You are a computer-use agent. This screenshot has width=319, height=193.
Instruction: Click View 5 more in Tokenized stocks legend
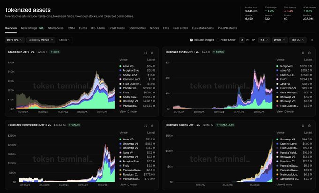pos(284,185)
